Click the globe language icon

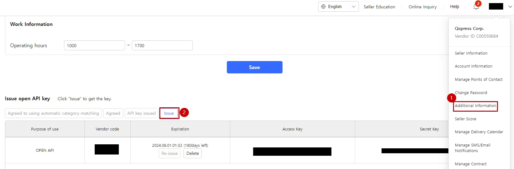pyautogui.click(x=323, y=6)
